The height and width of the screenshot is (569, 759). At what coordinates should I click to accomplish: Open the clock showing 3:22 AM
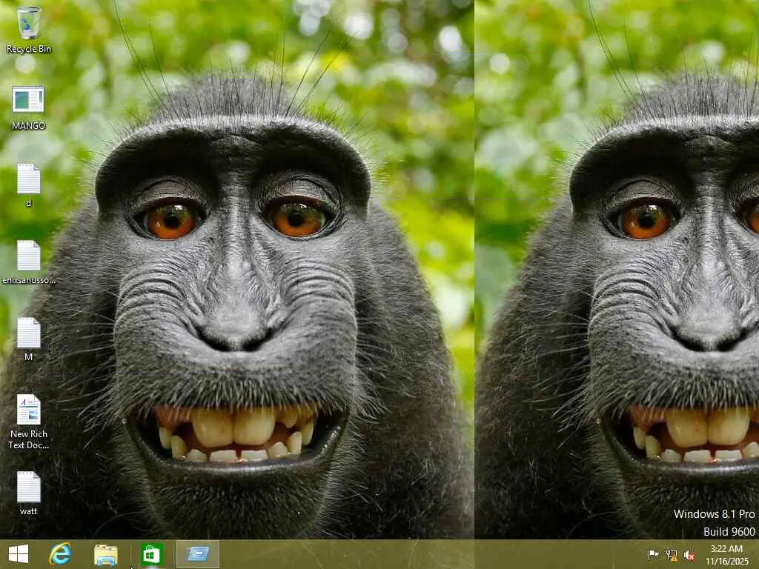726,554
